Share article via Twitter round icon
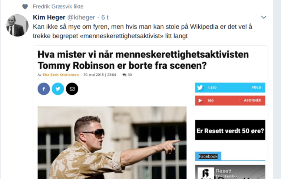 pyautogui.click(x=58, y=89)
